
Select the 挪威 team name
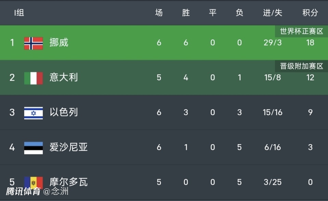coord(59,43)
